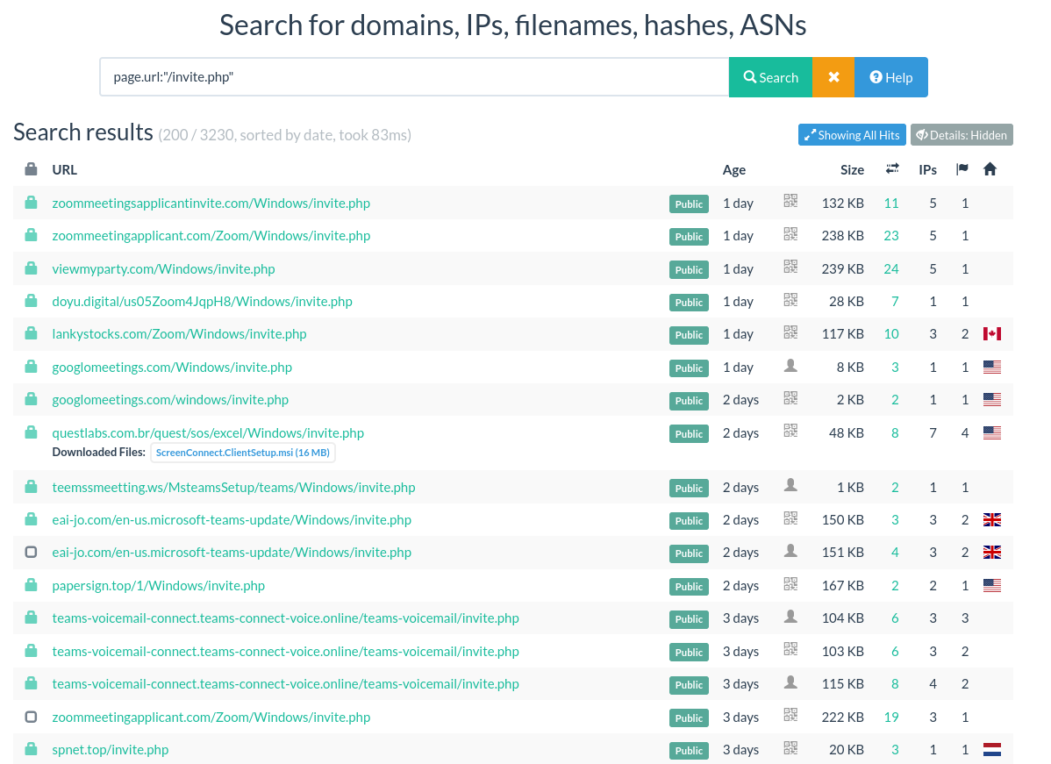Toggle the Showing All Hits button
The image size is (1051, 764).
pyautogui.click(x=852, y=135)
